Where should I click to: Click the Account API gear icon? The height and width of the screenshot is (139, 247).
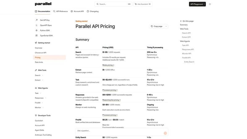(x=72, y=11)
